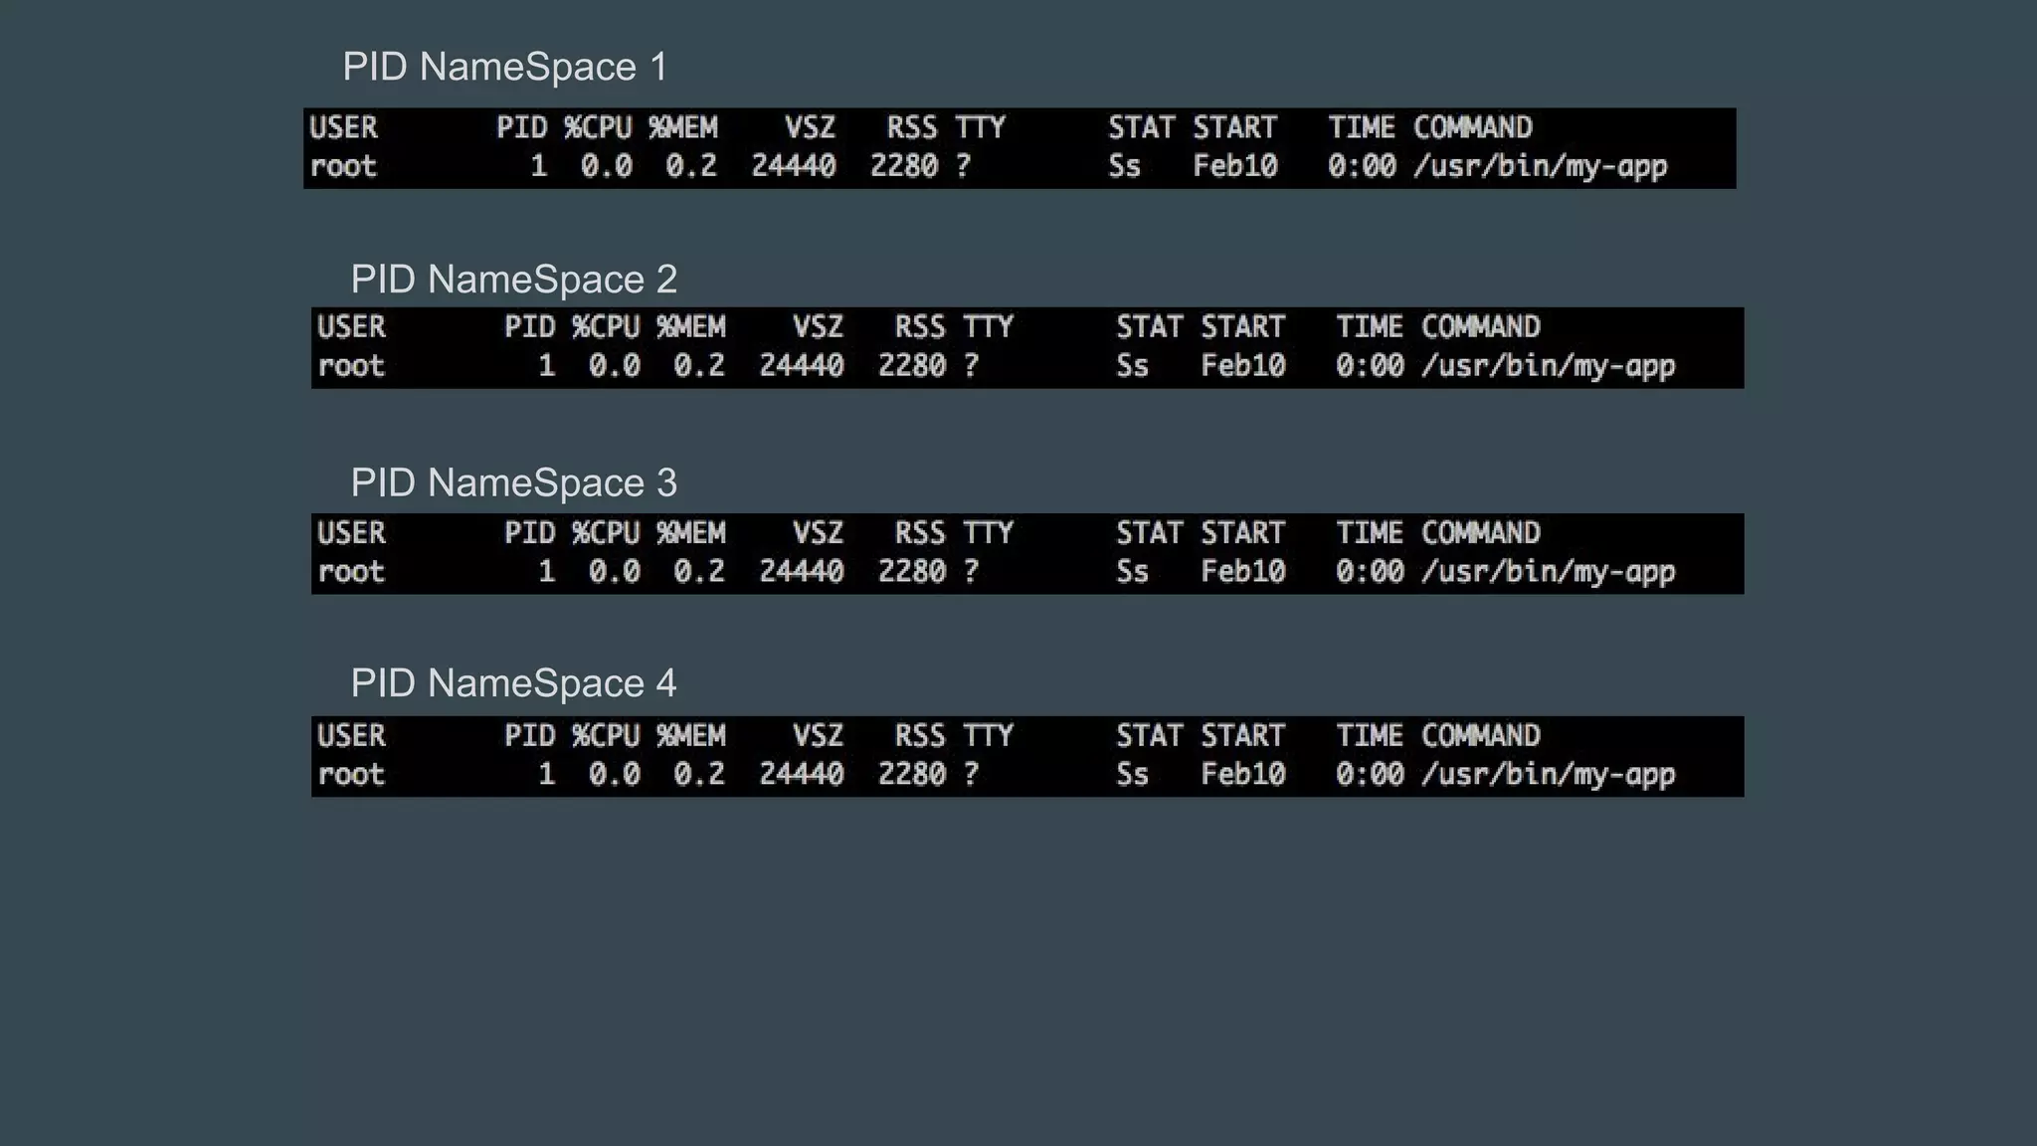Click %MEM value 0.2 in NameSpace 2

click(699, 366)
